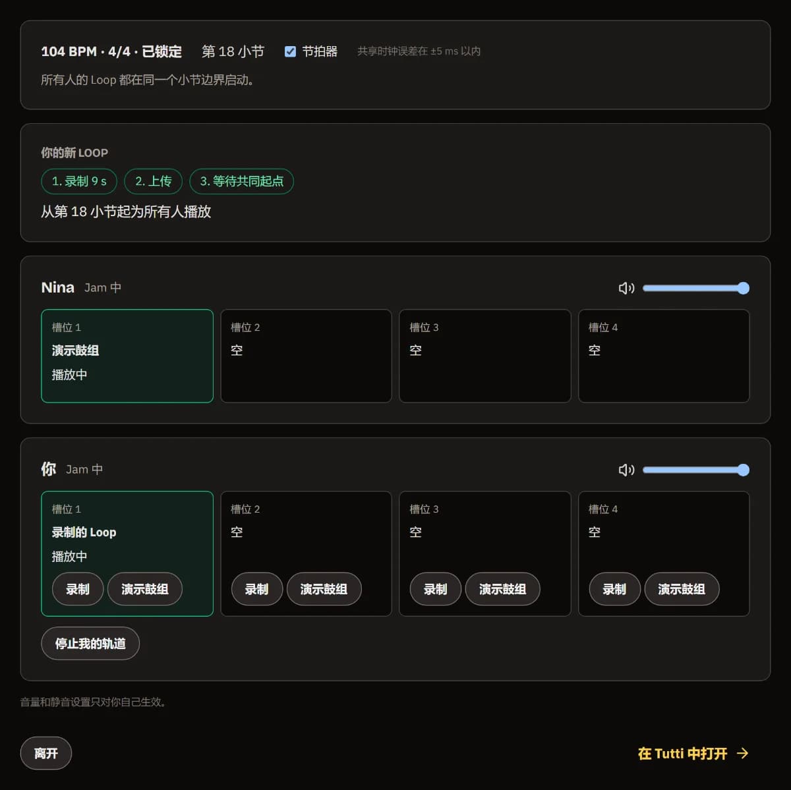This screenshot has height=790, width=791.
Task: Click 所有人的 Loop 都在同一个小节边界启动 text
Action: pos(148,80)
